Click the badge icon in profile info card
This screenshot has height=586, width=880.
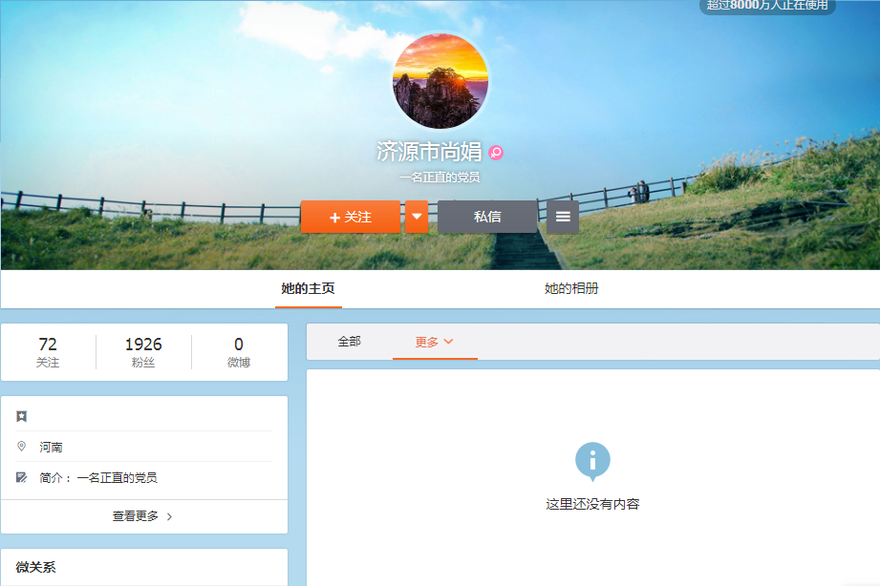click(x=22, y=416)
